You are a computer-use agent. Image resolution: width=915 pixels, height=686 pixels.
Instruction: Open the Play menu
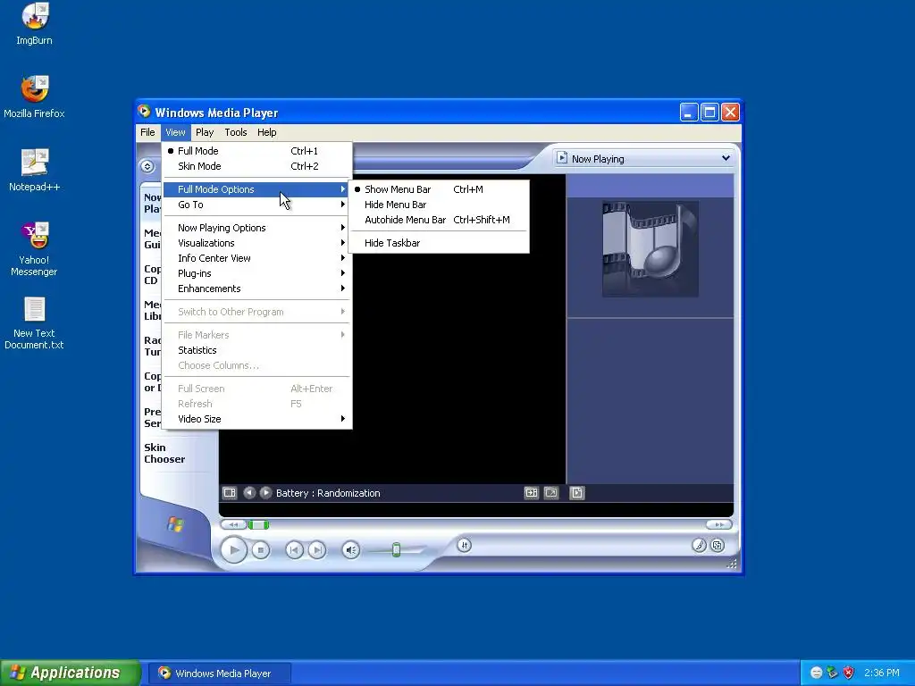coord(205,132)
